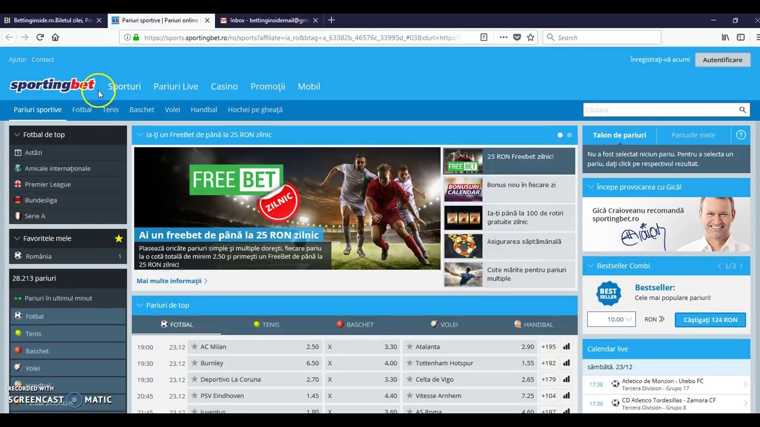The width and height of the screenshot is (760, 427).
Task: Reload the page with the refresh icon
Action: click(40, 37)
